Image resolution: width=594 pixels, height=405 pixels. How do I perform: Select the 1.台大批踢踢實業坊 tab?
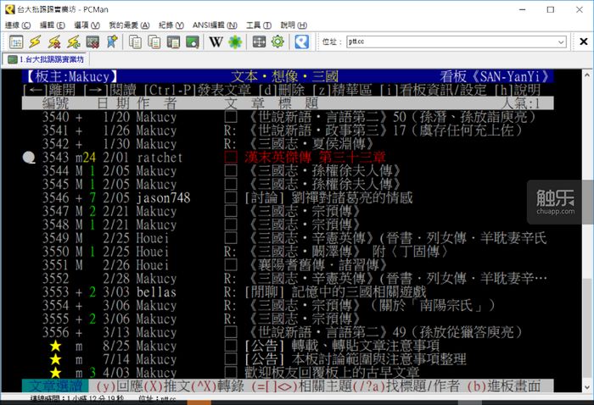point(45,59)
